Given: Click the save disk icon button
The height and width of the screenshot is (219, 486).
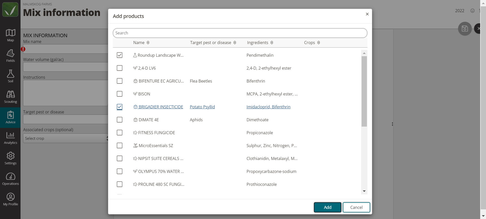Looking at the screenshot, I should pos(465,29).
